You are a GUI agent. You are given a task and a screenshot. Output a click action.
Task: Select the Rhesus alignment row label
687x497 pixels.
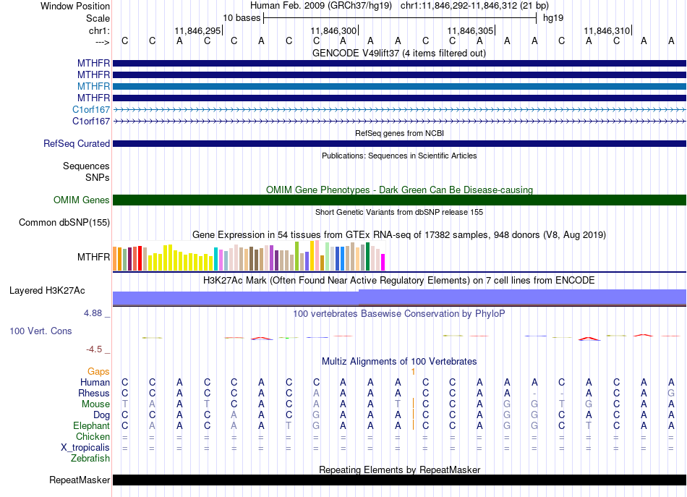tap(94, 393)
